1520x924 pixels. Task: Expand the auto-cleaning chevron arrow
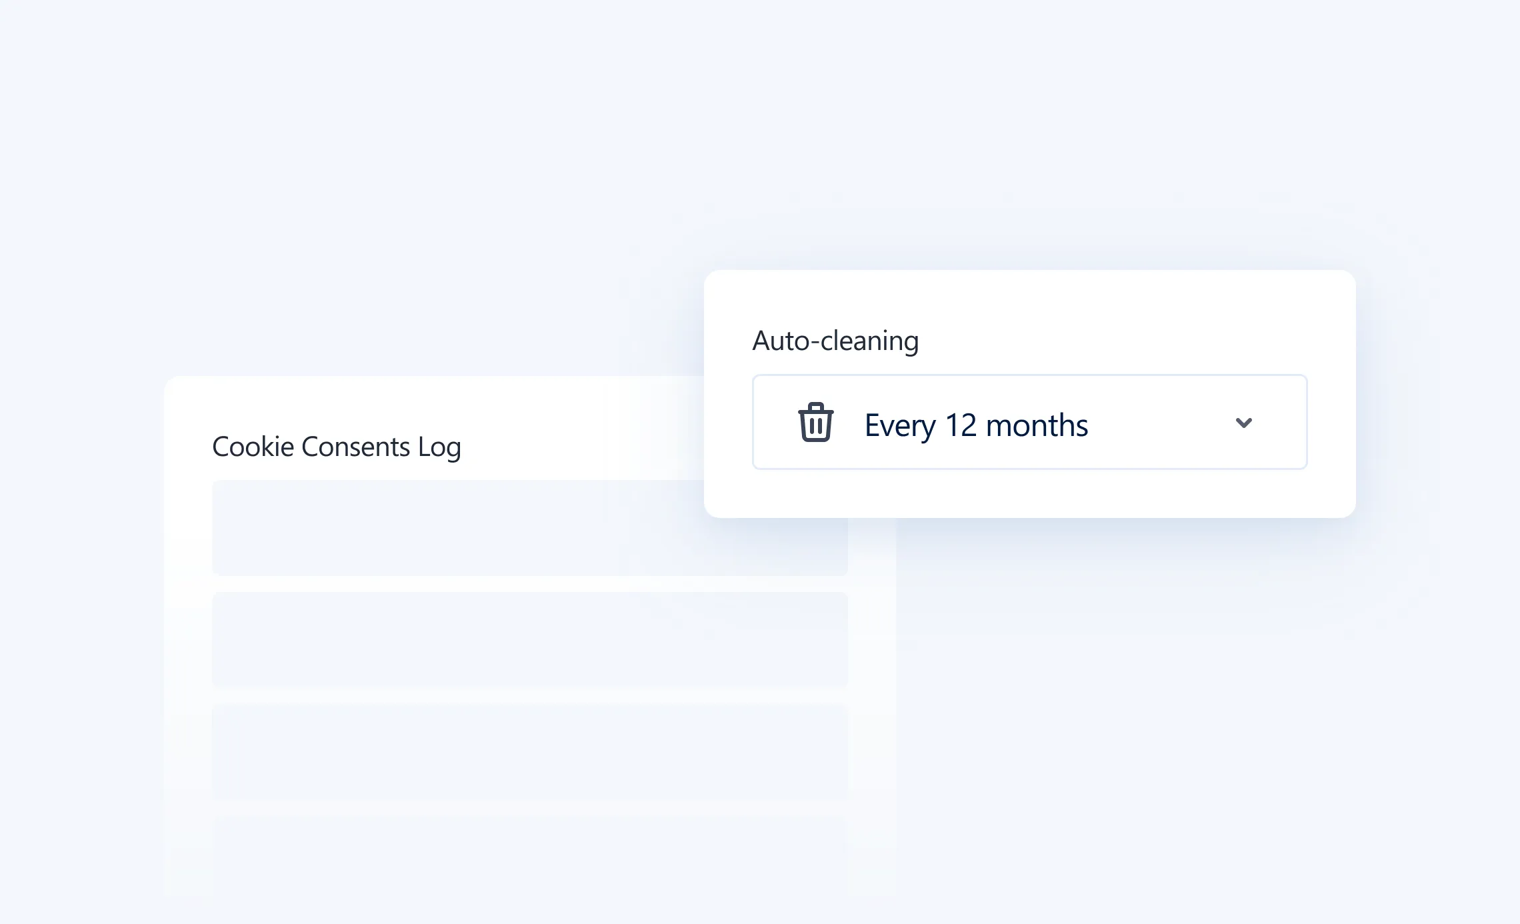coord(1243,423)
